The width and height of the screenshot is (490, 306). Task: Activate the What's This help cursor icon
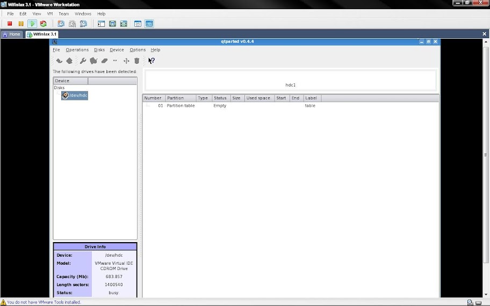tap(152, 61)
